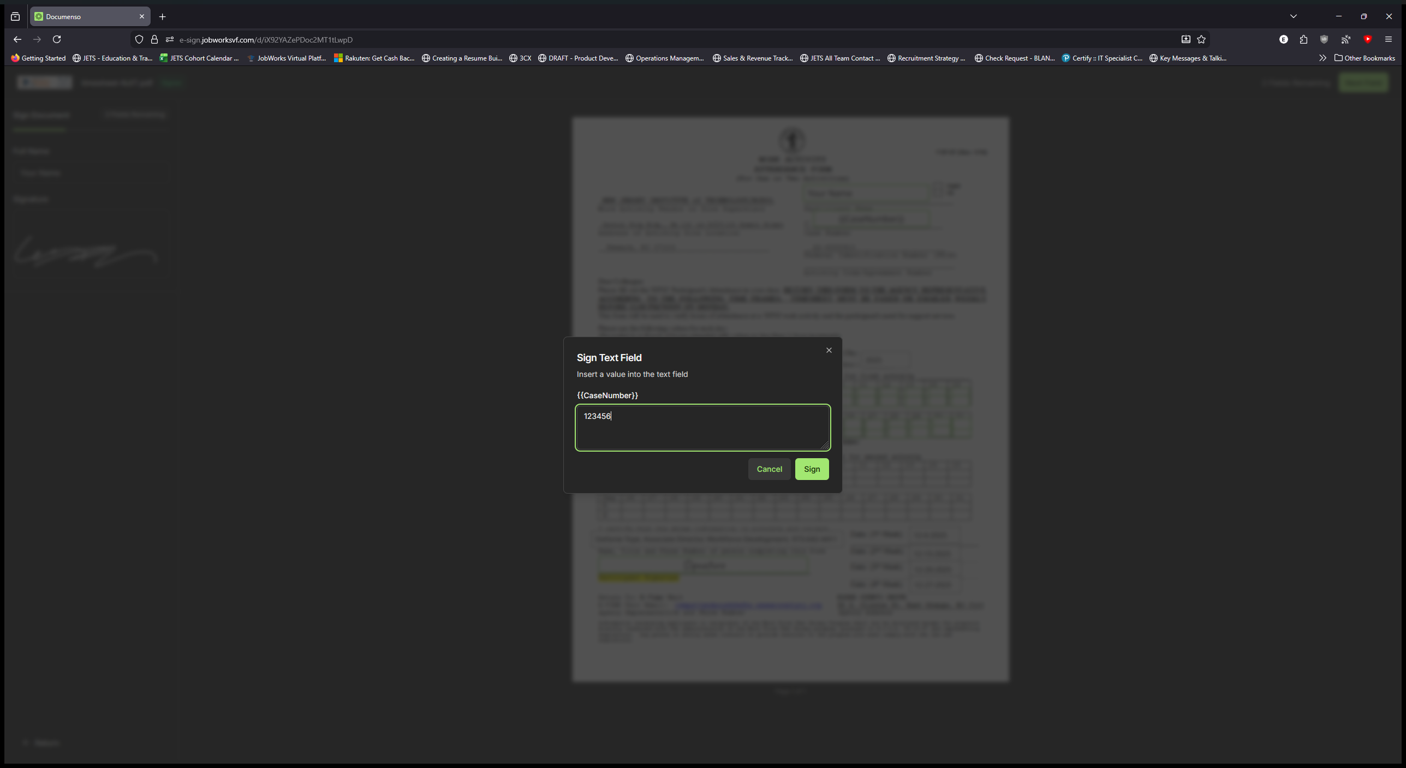This screenshot has width=1406, height=768.
Task: Click inside the case number text area
Action: click(x=702, y=427)
